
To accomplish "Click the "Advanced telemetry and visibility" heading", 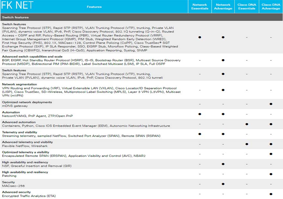I will [27, 142].
